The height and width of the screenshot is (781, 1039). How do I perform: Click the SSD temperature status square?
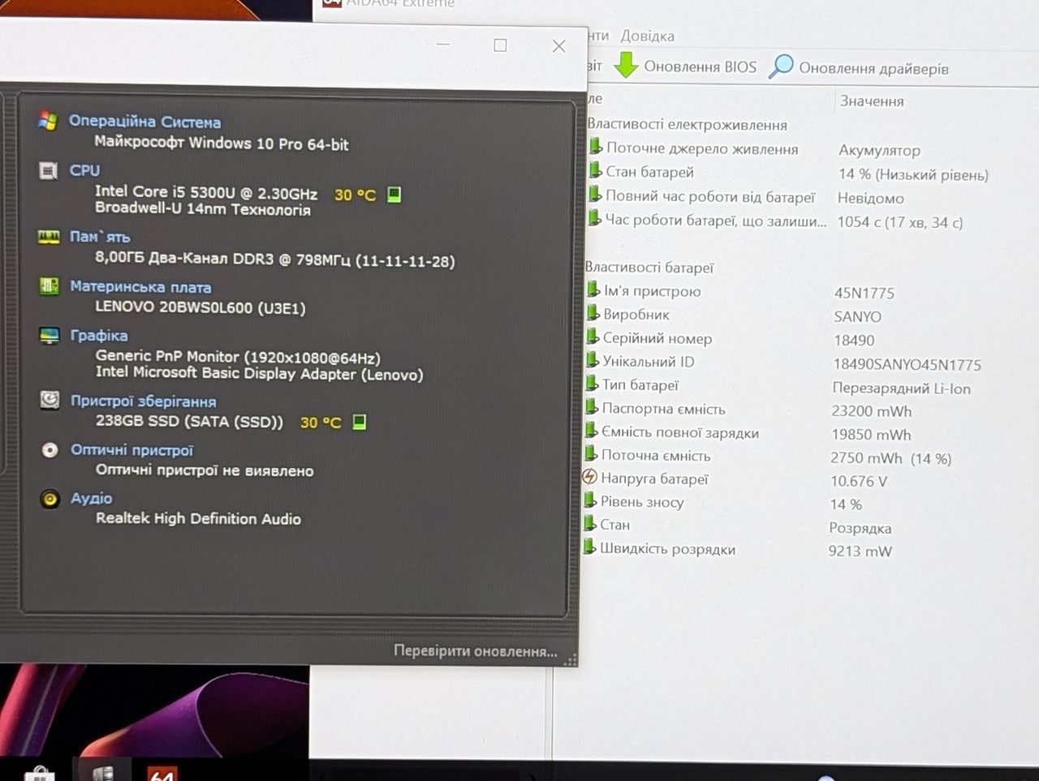coord(360,422)
